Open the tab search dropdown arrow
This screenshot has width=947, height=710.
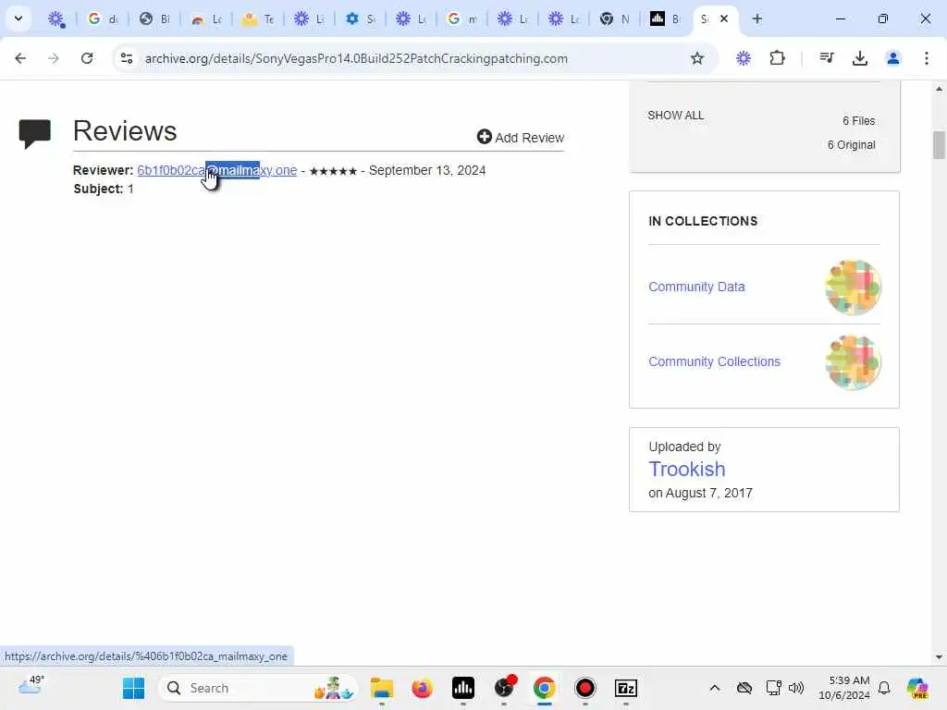tap(18, 18)
